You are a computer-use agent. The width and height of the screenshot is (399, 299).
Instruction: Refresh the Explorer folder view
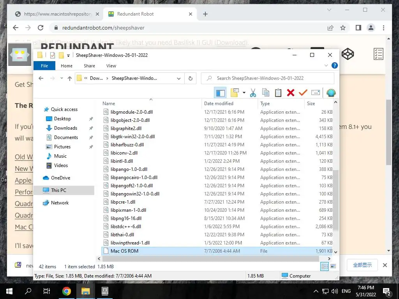pos(190,78)
